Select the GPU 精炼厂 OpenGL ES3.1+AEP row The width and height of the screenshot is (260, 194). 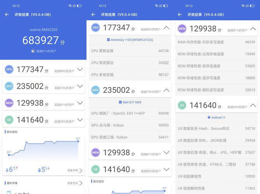(130, 113)
